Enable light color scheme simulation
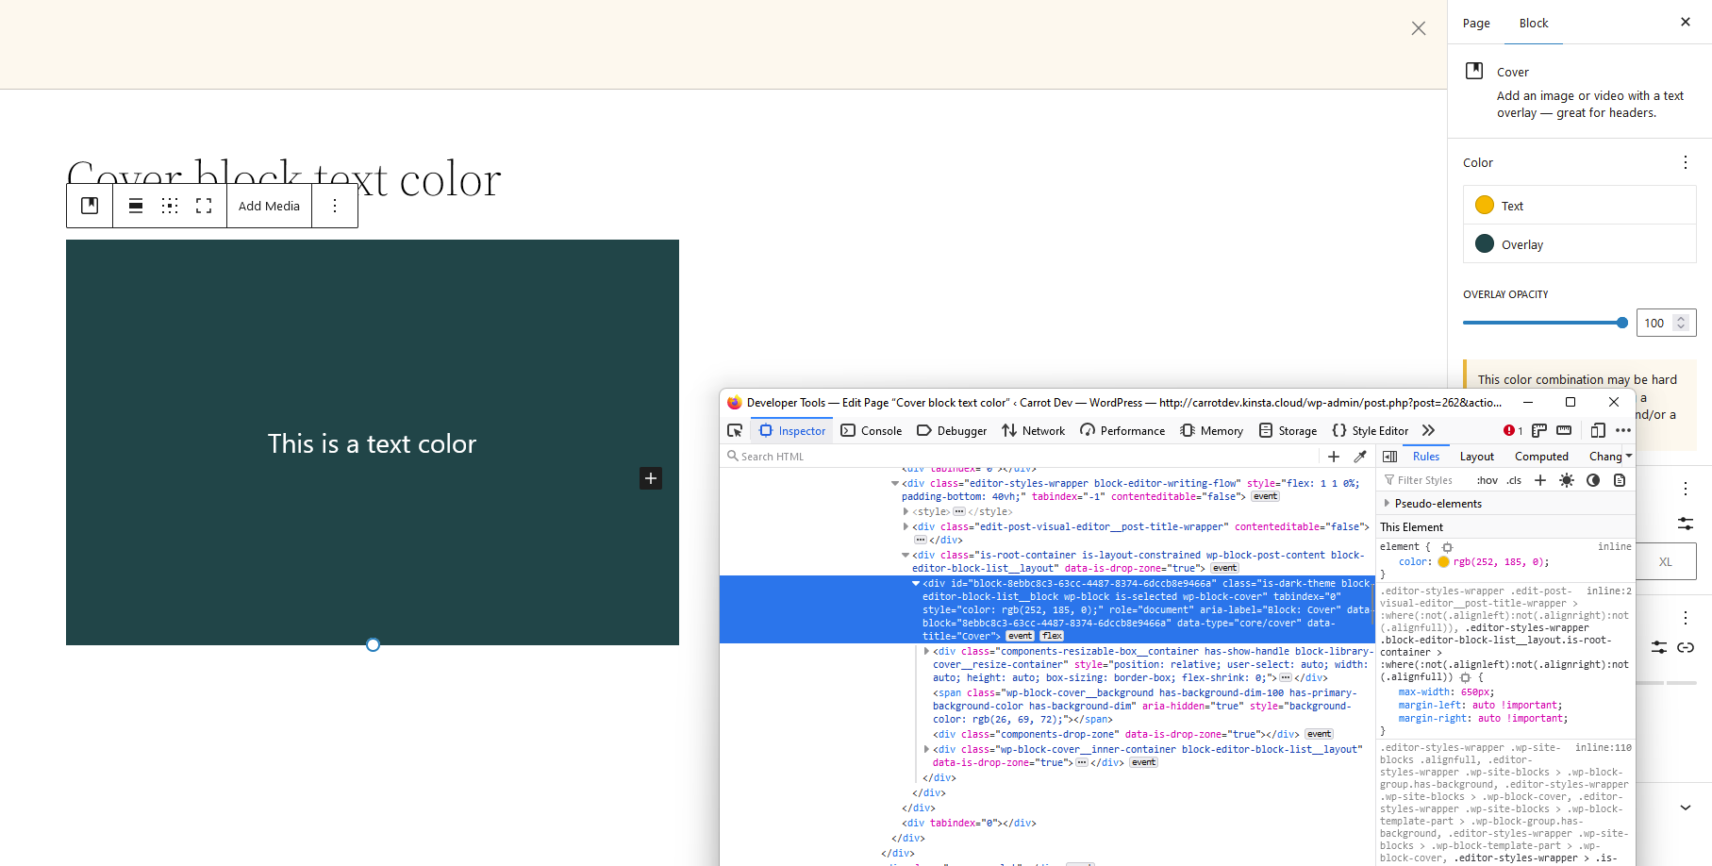1712x866 pixels. pyautogui.click(x=1567, y=480)
